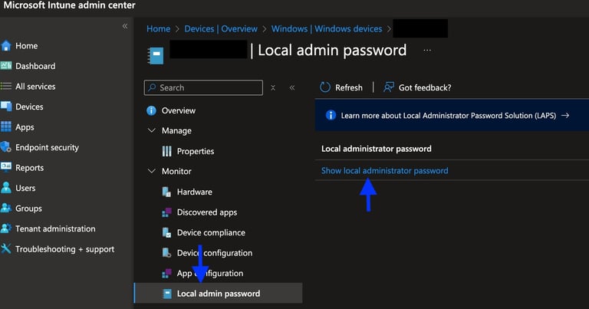Image resolution: width=589 pixels, height=309 pixels.
Task: Collapse the Manage section
Action: click(x=152, y=130)
